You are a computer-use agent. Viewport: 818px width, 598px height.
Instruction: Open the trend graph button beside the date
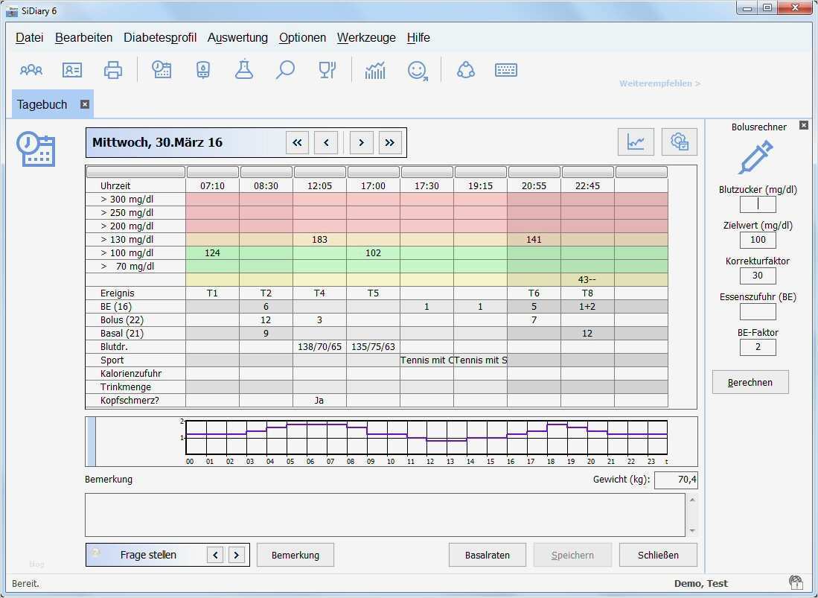click(x=636, y=141)
